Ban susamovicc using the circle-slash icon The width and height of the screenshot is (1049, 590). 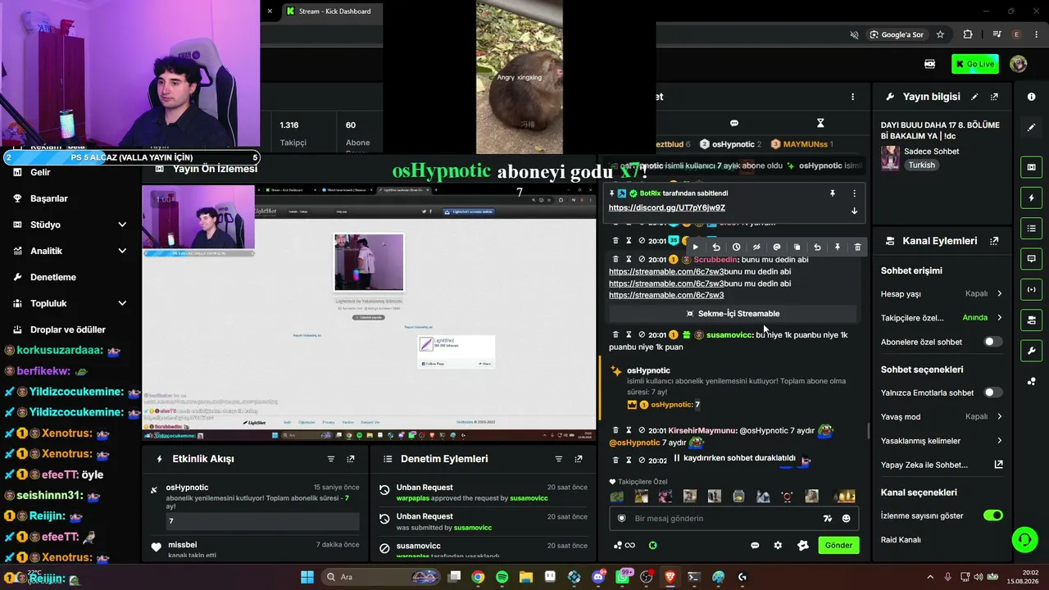(x=642, y=335)
